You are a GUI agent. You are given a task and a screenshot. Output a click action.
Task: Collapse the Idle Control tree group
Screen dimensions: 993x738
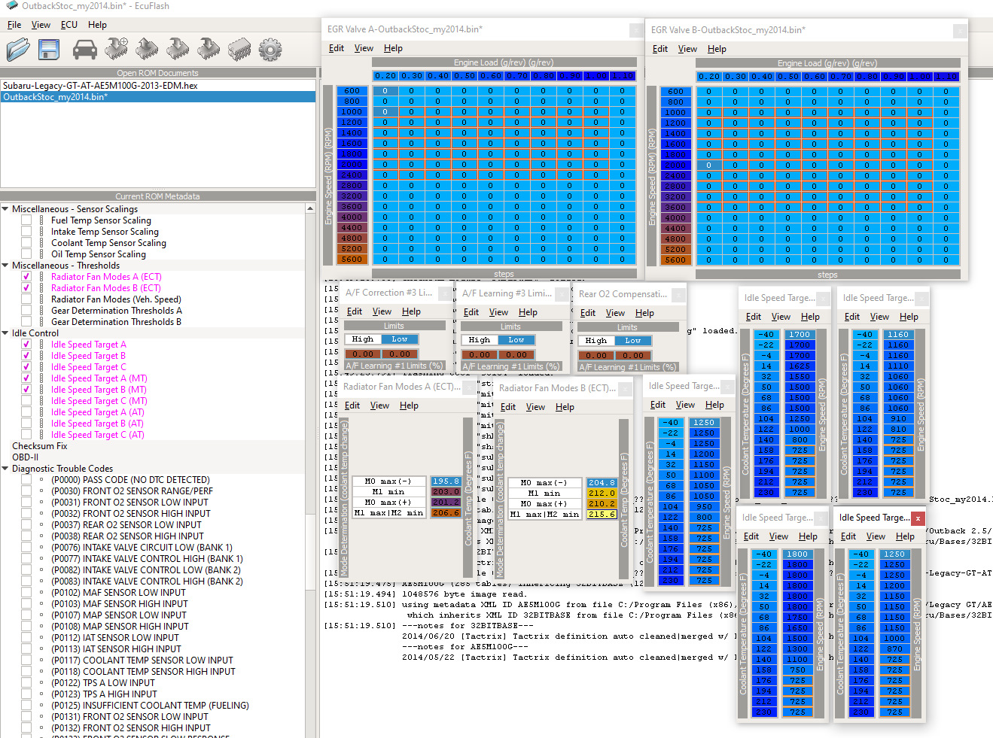[x=5, y=333]
